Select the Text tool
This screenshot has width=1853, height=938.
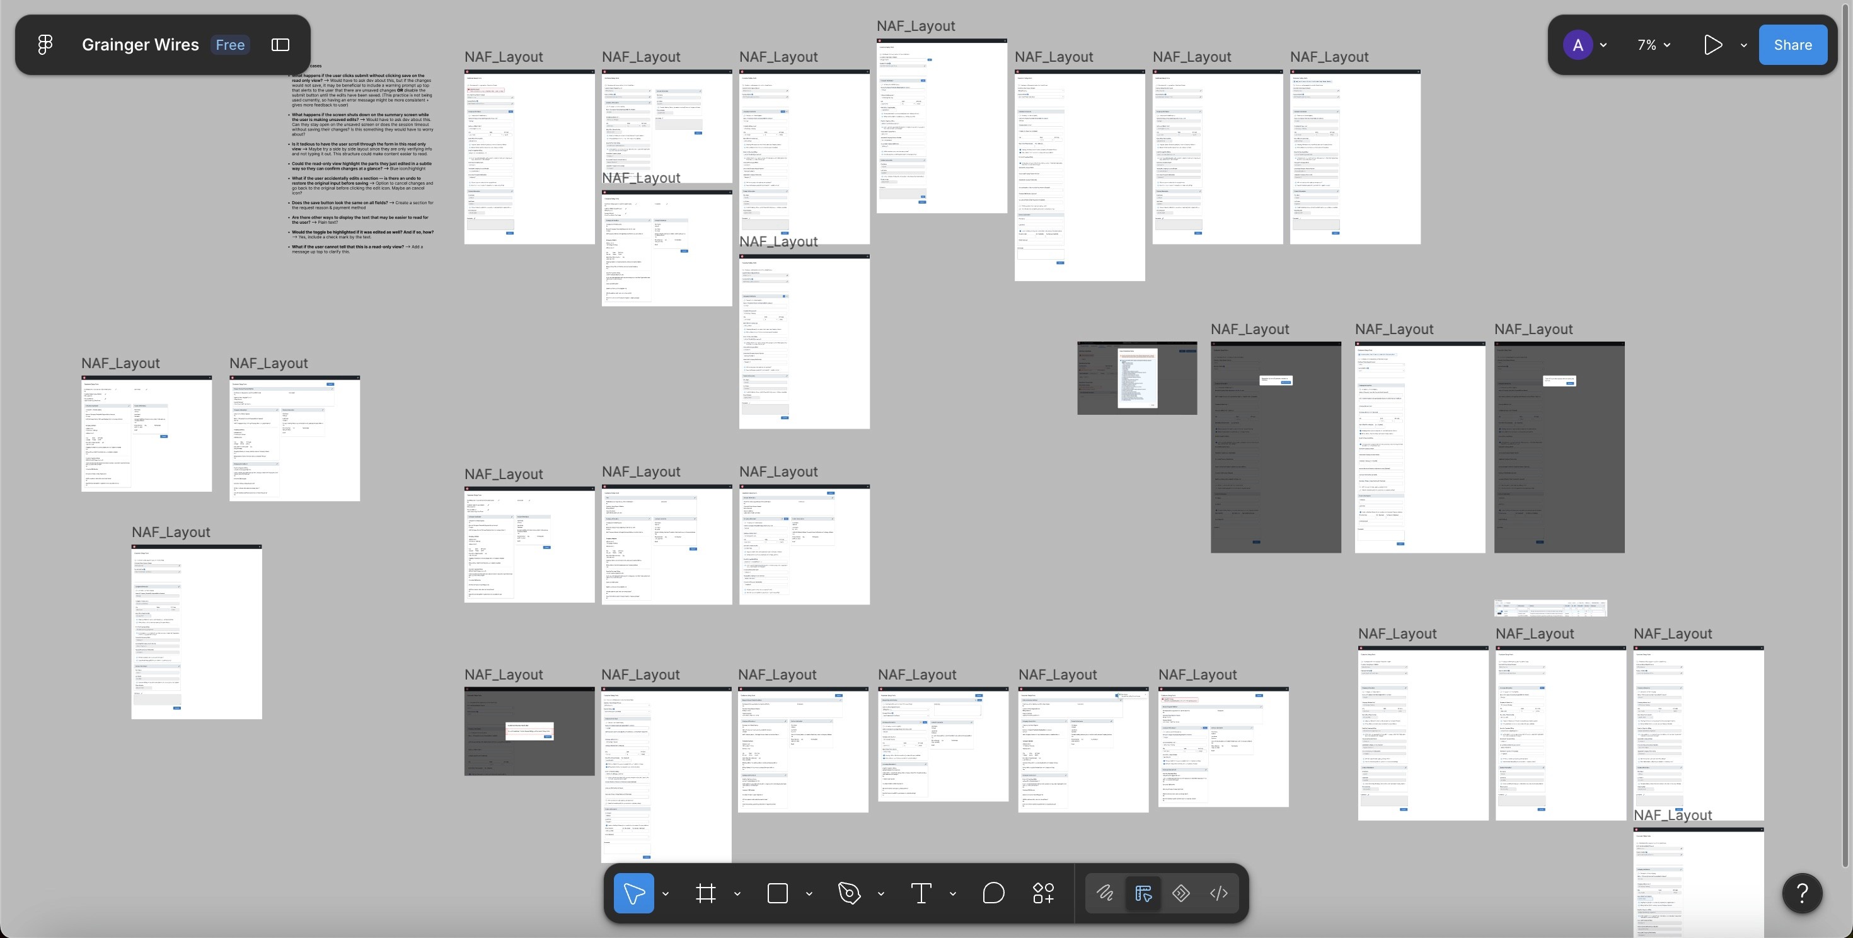(x=921, y=893)
